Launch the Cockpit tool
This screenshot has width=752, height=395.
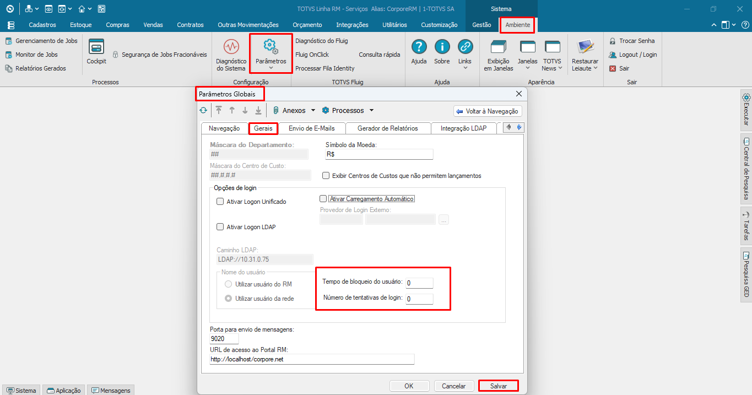[x=96, y=52]
